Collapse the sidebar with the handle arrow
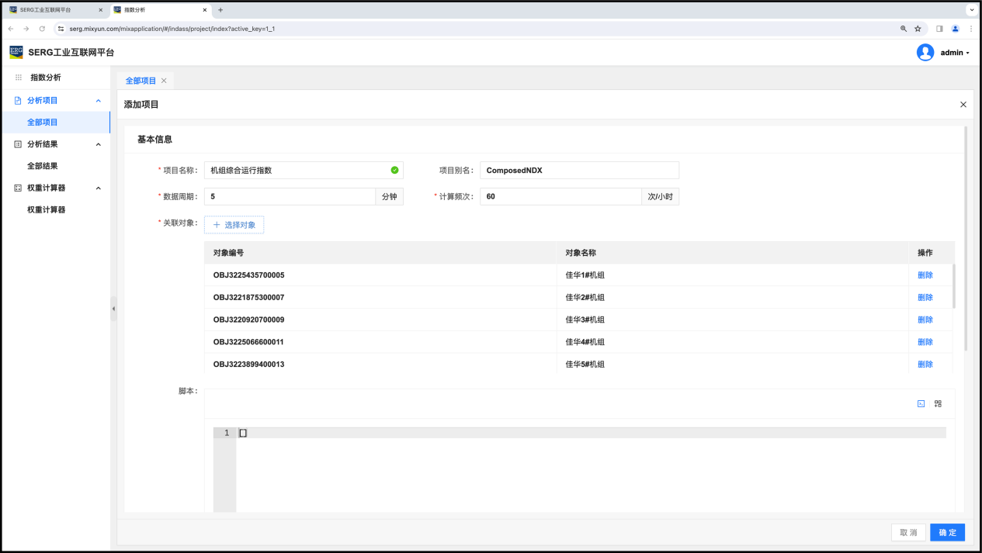The image size is (982, 553). point(113,309)
